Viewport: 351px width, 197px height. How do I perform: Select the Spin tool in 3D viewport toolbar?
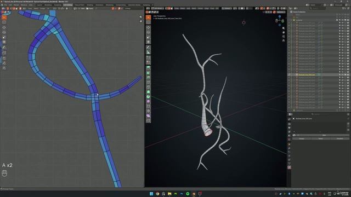coord(148,96)
